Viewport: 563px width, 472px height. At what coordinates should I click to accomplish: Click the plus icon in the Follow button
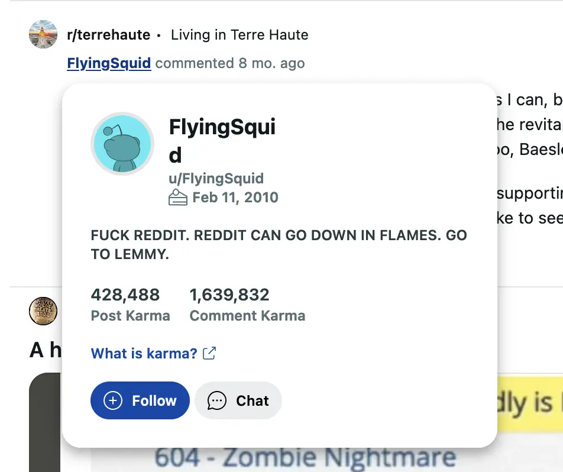click(x=113, y=400)
